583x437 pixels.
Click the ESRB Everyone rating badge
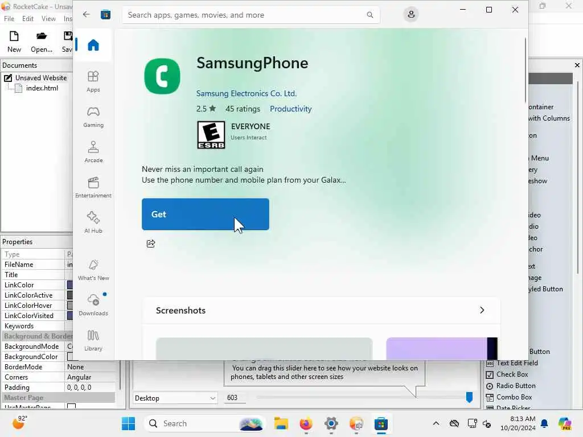click(211, 135)
